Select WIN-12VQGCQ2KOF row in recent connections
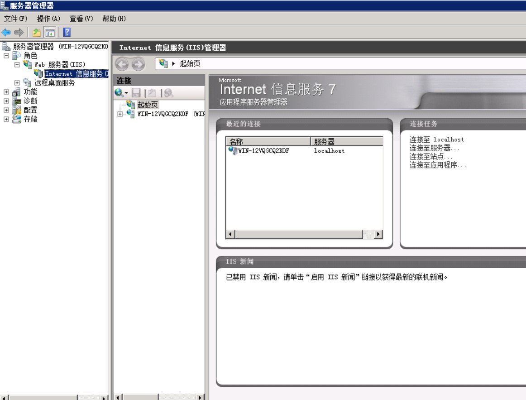Viewport: 526px width, 400px height. point(305,151)
